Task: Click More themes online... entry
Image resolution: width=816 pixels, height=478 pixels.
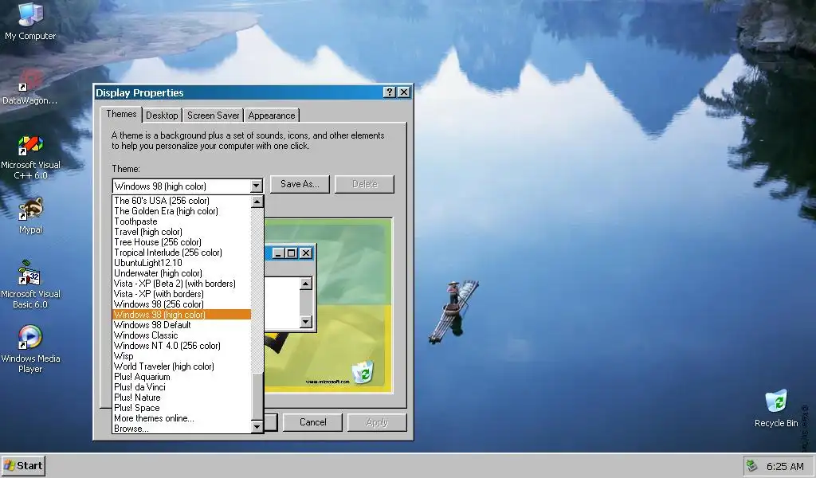Action: point(182,419)
